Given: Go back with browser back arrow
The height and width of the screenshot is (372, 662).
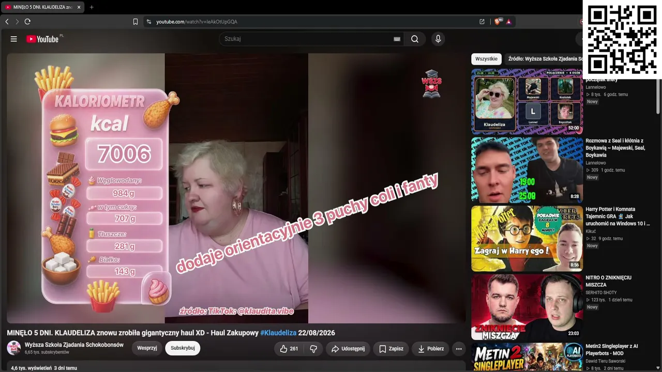Looking at the screenshot, I should [x=7, y=22].
